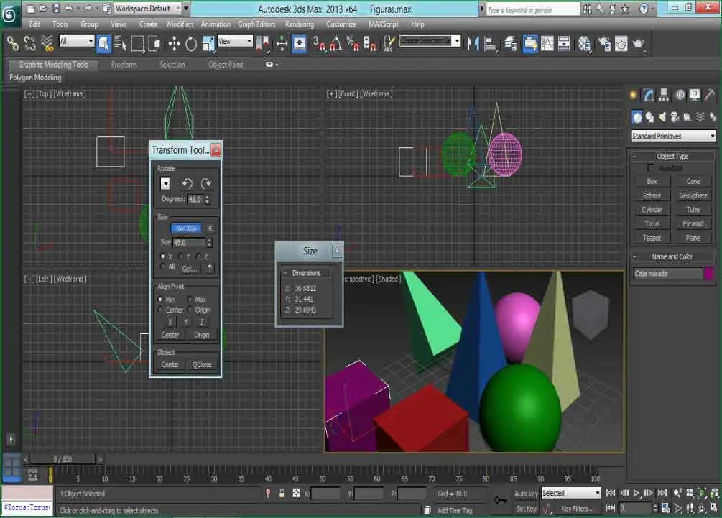Click the time slider 0 / 100 handle
Screen dimensions: 722x518
(63, 459)
